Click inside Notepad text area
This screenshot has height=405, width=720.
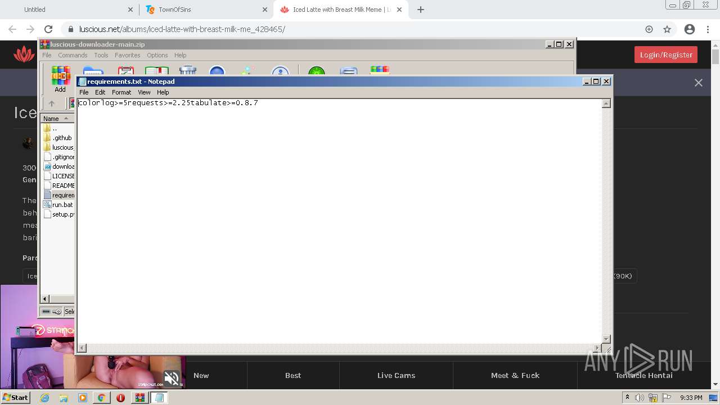coord(339,221)
